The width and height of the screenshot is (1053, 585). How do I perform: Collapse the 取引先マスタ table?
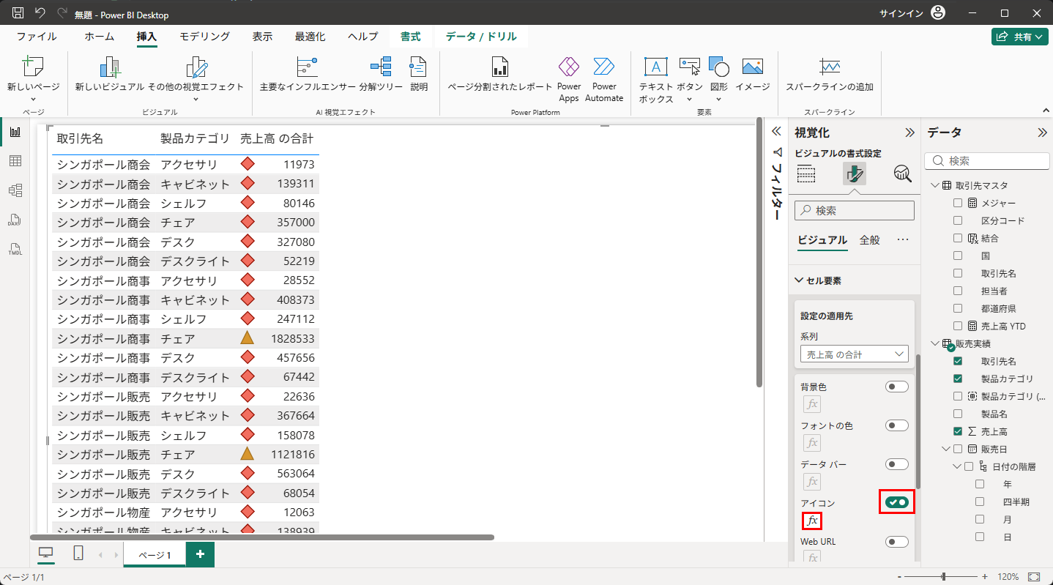pyautogui.click(x=935, y=185)
